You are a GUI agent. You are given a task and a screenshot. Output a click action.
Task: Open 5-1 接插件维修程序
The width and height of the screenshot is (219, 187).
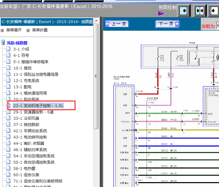click(31, 62)
